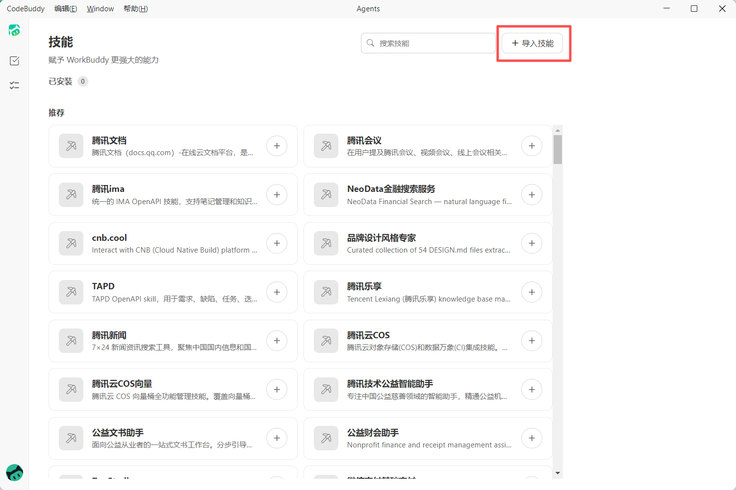The width and height of the screenshot is (736, 490).
Task: Click the description starting 'Interact with CNB'
Action: (x=175, y=250)
